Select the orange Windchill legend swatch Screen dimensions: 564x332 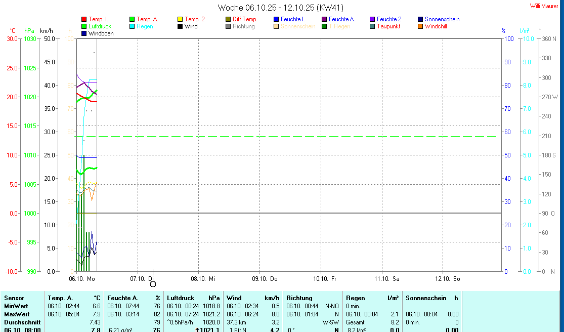pos(420,26)
